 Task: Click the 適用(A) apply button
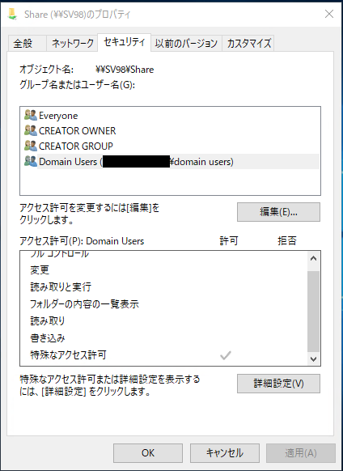click(x=301, y=453)
